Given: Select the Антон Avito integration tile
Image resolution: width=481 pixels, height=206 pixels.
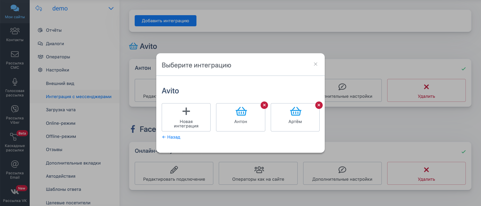Looking at the screenshot, I should click(241, 117).
